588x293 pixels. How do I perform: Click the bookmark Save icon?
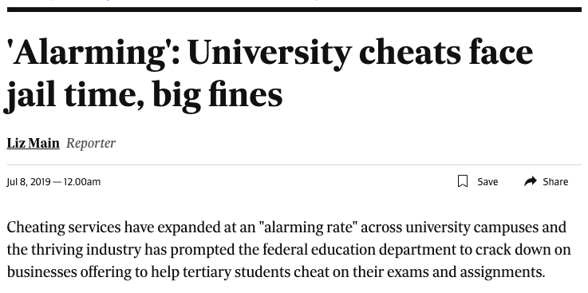pos(463,181)
